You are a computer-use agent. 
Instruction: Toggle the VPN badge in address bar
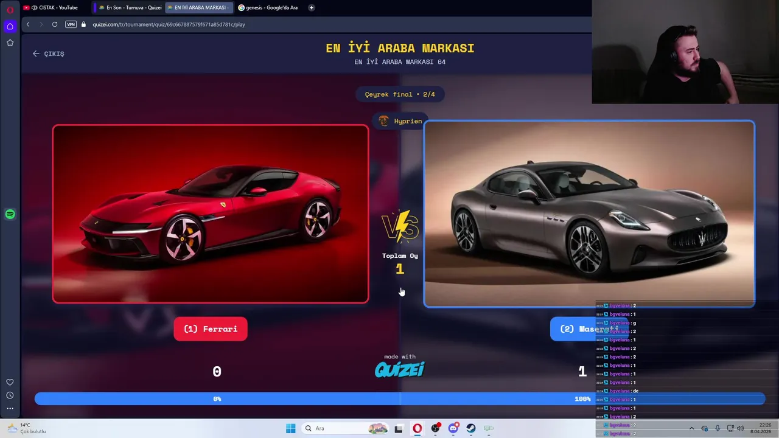(x=71, y=24)
